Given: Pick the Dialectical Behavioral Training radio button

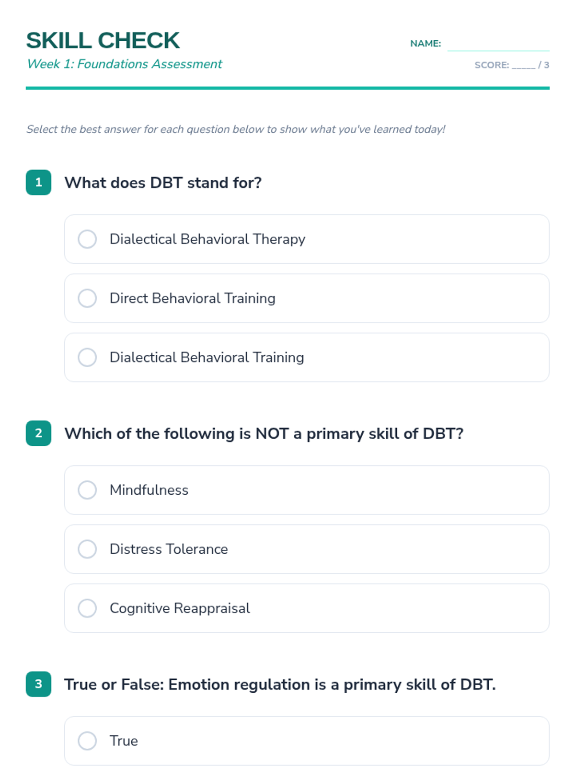Looking at the screenshot, I should pyautogui.click(x=87, y=357).
